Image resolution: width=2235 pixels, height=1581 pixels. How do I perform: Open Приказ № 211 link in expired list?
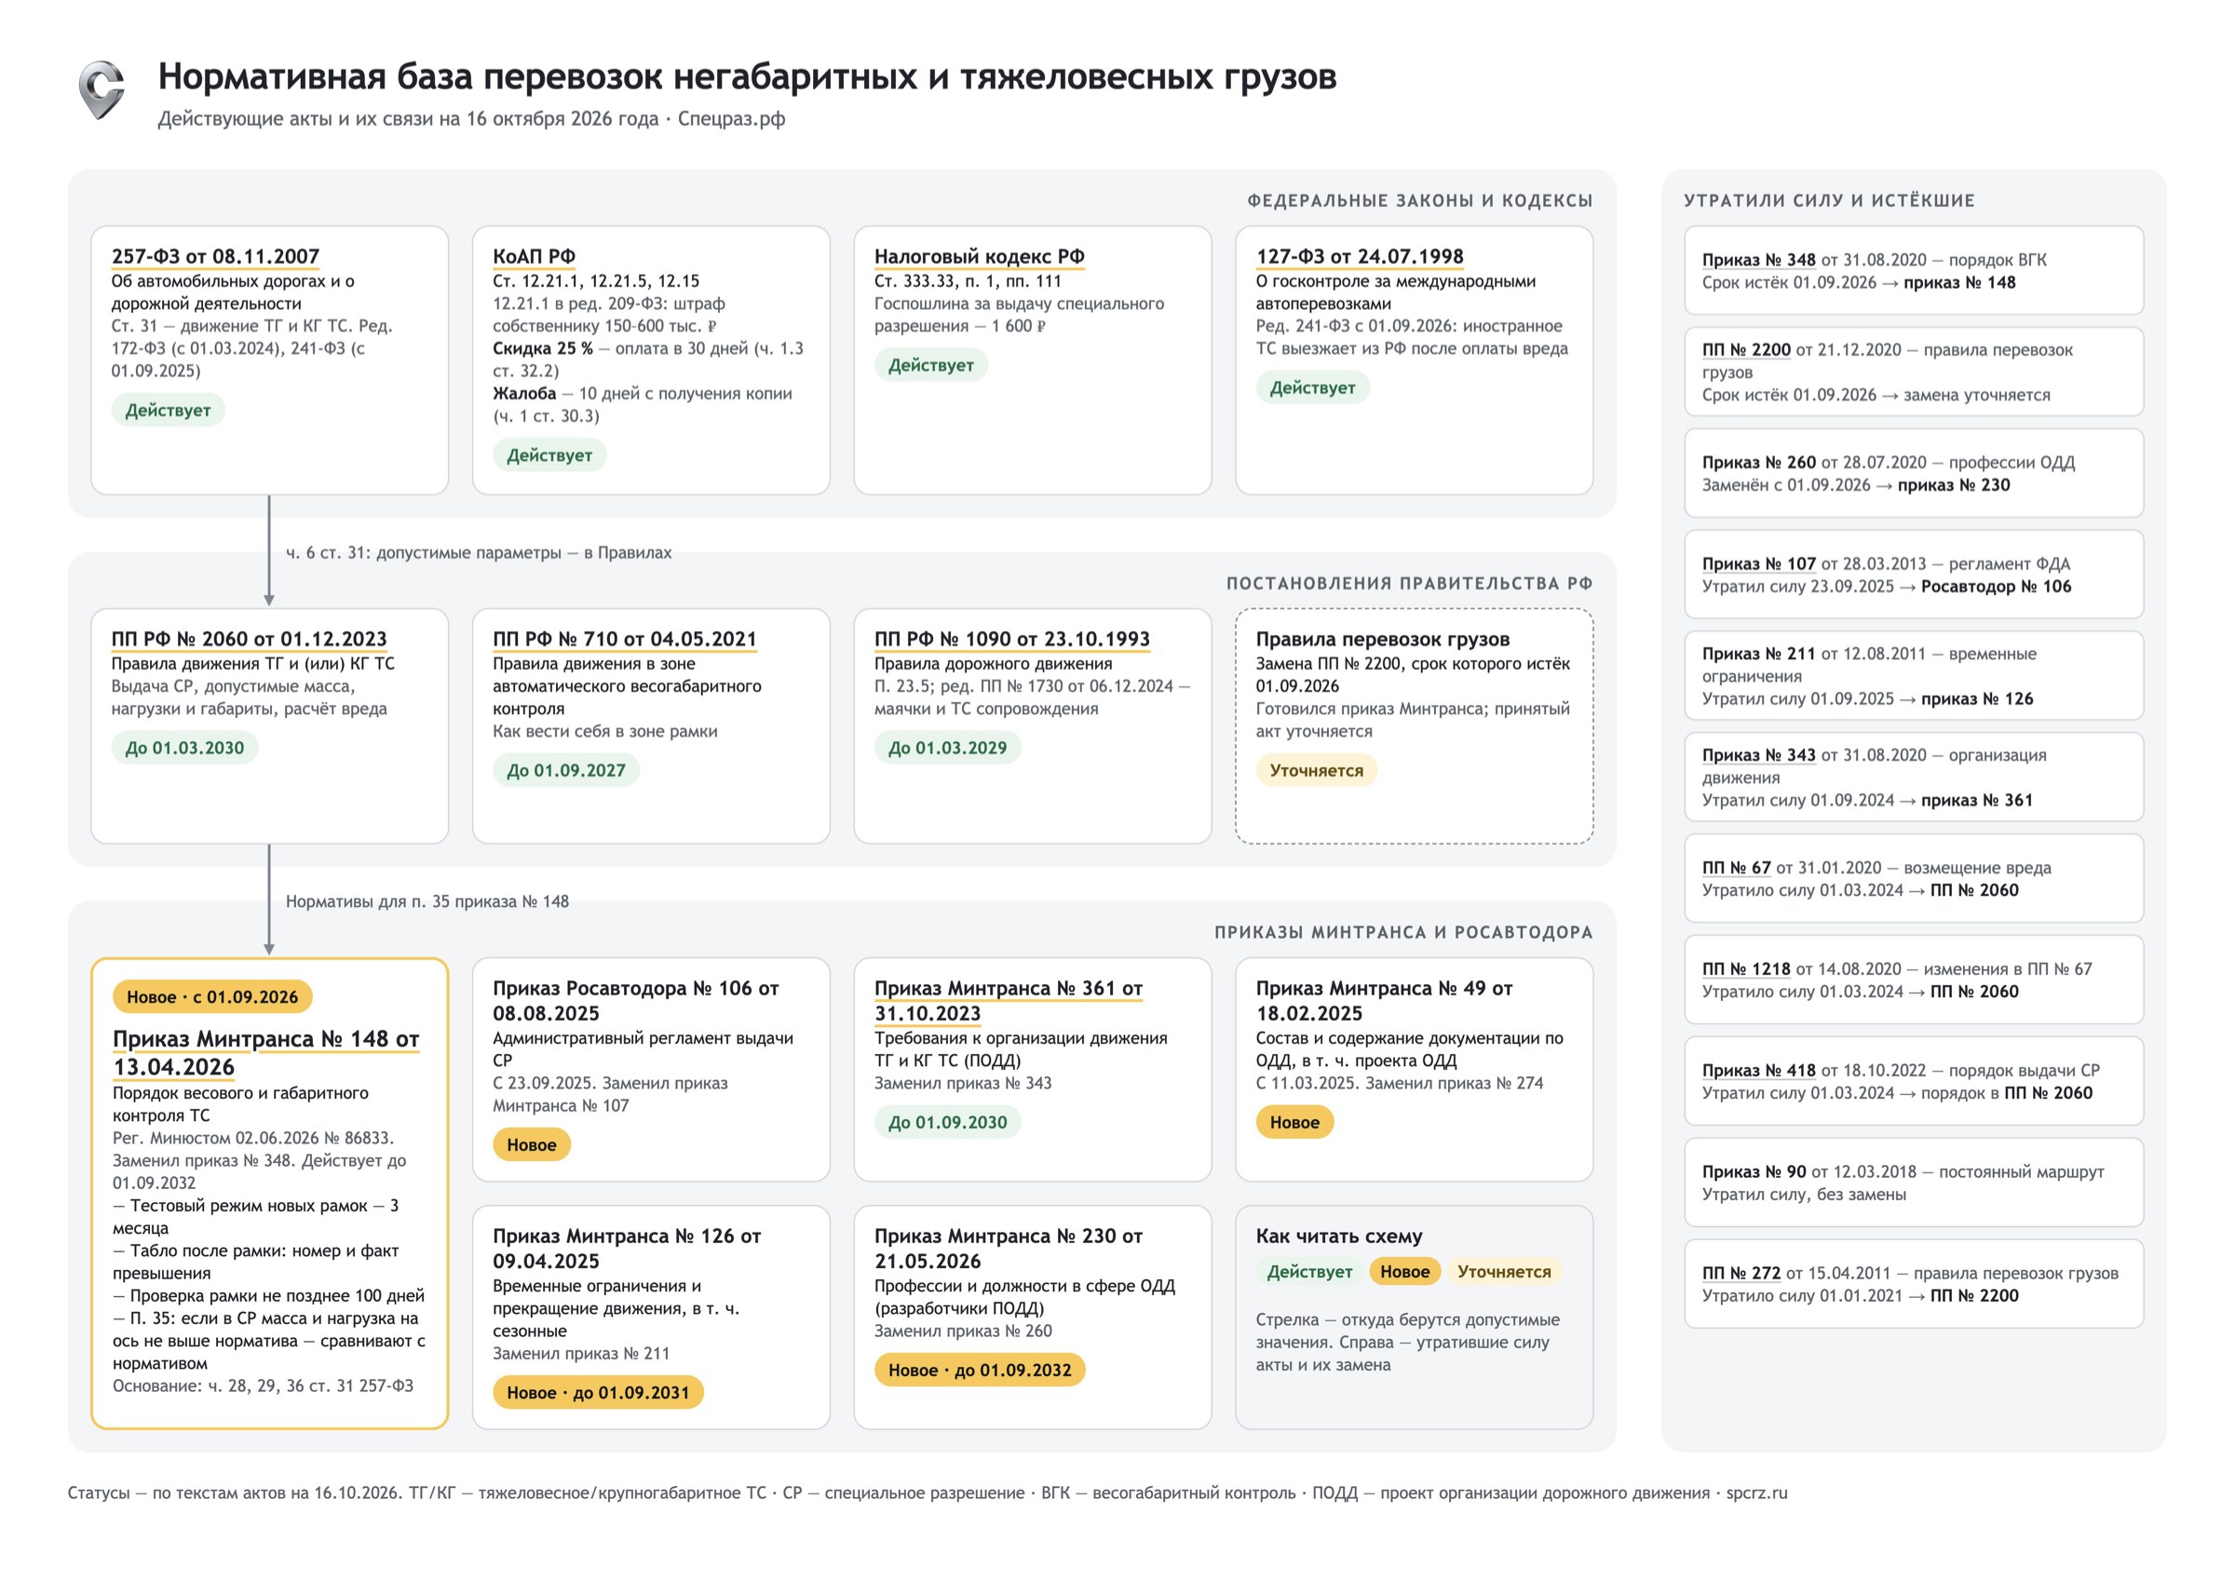(1758, 654)
